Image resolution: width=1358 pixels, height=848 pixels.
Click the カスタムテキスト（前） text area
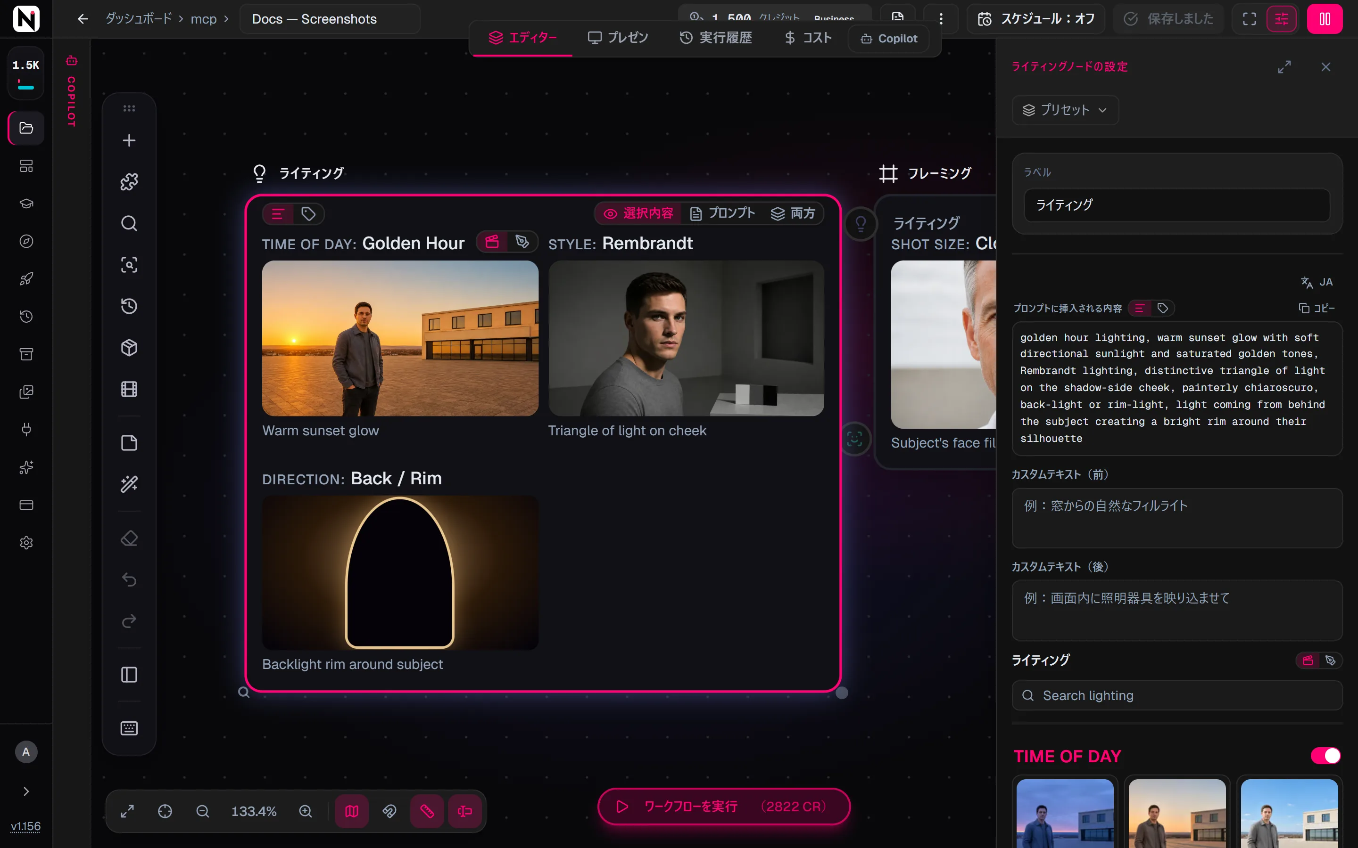pyautogui.click(x=1177, y=518)
